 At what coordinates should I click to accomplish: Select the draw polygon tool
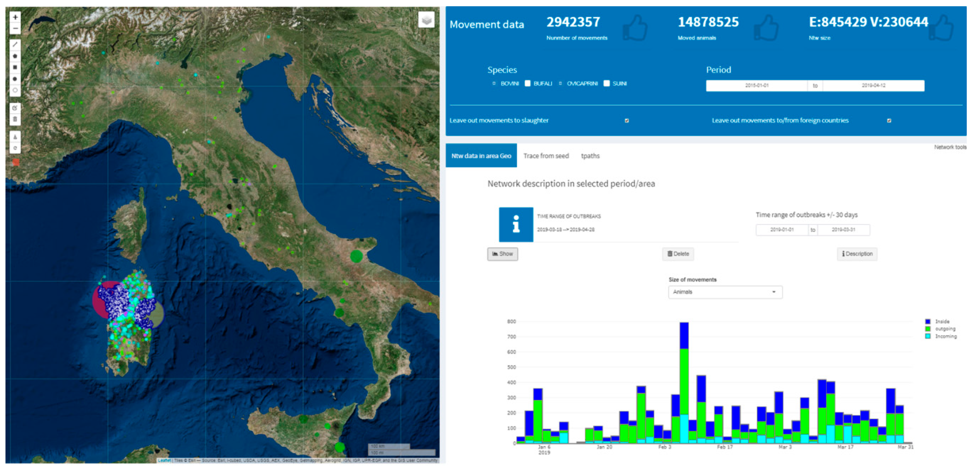(x=15, y=56)
